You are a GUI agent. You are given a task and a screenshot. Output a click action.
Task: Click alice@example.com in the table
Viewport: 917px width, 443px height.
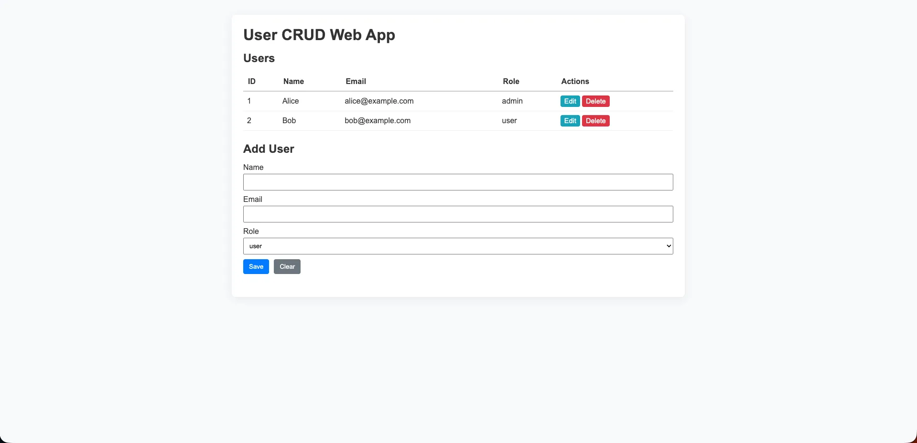coord(379,101)
